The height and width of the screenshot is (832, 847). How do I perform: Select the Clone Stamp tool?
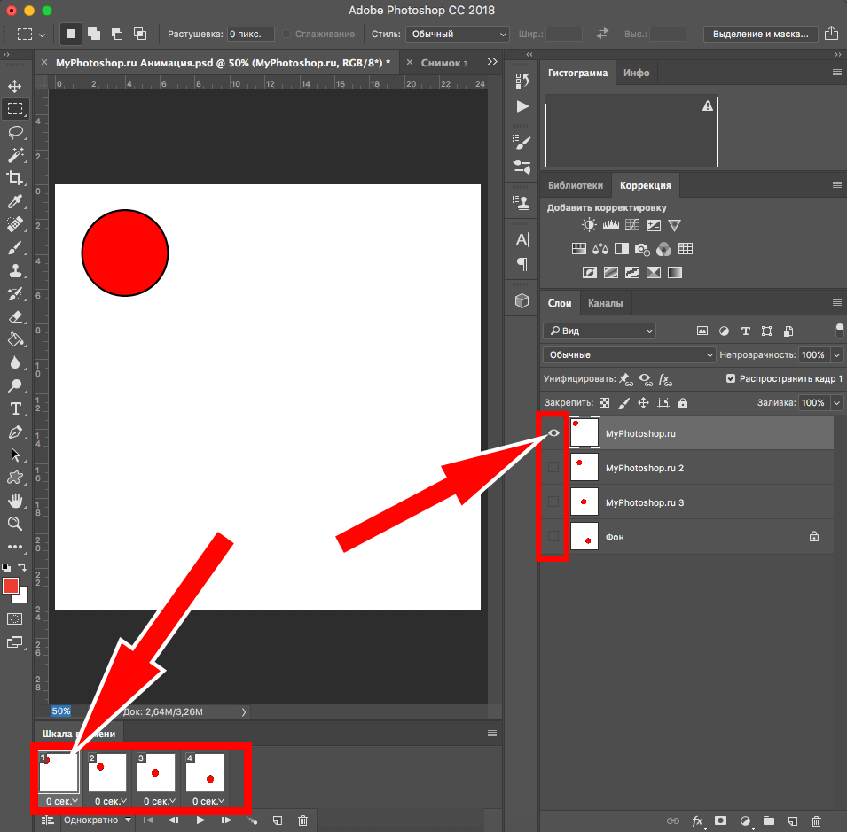click(x=15, y=270)
